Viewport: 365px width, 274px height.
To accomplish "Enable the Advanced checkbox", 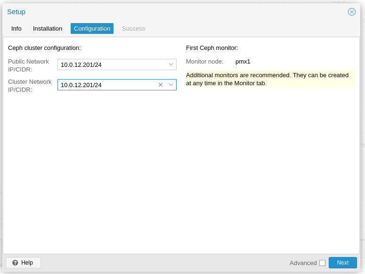I will (322, 263).
